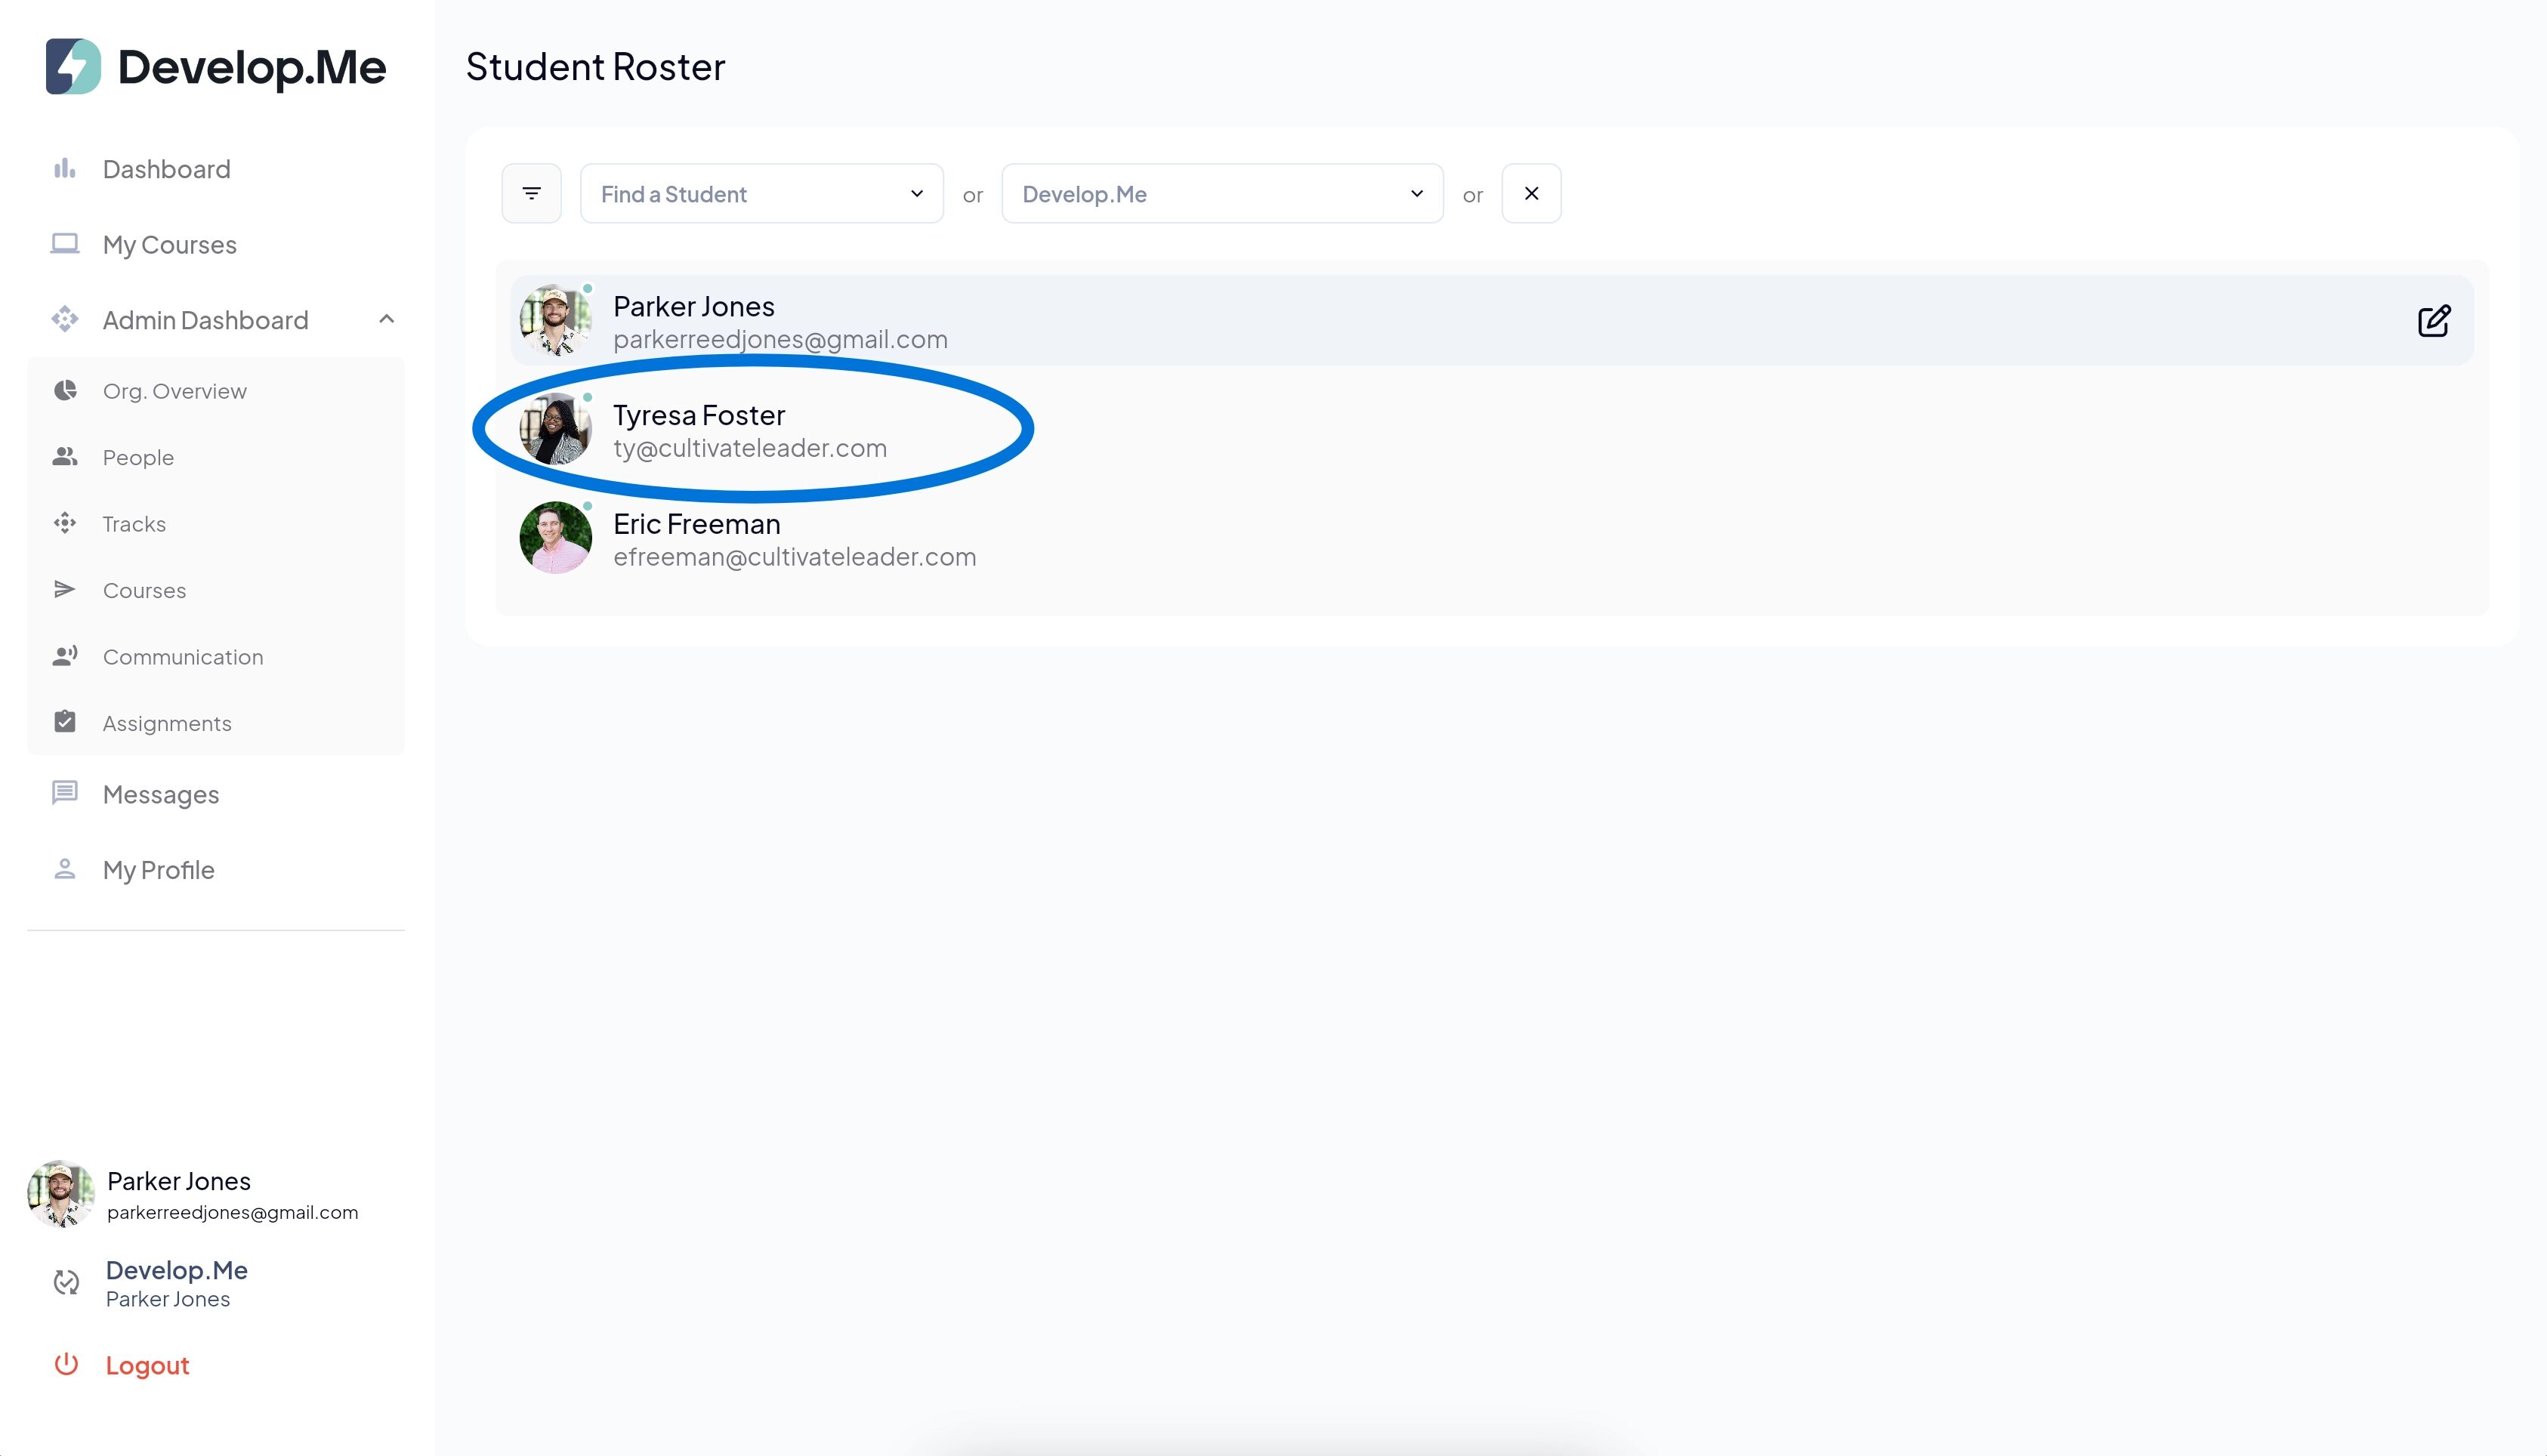
Task: Click the X clear filters button
Action: point(1530,193)
